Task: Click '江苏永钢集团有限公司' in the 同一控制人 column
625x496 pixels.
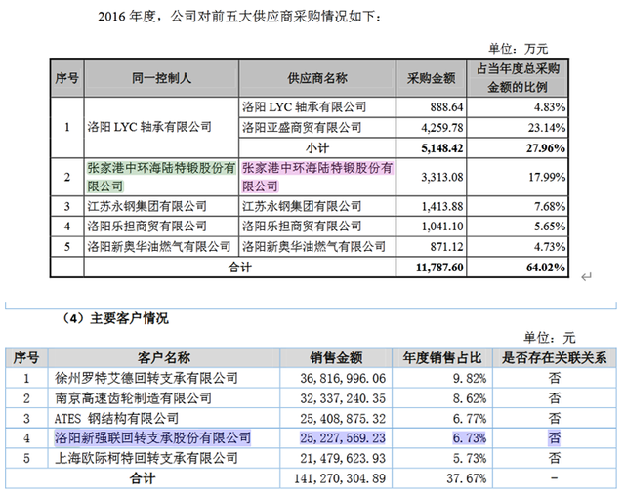Action: coord(147,206)
